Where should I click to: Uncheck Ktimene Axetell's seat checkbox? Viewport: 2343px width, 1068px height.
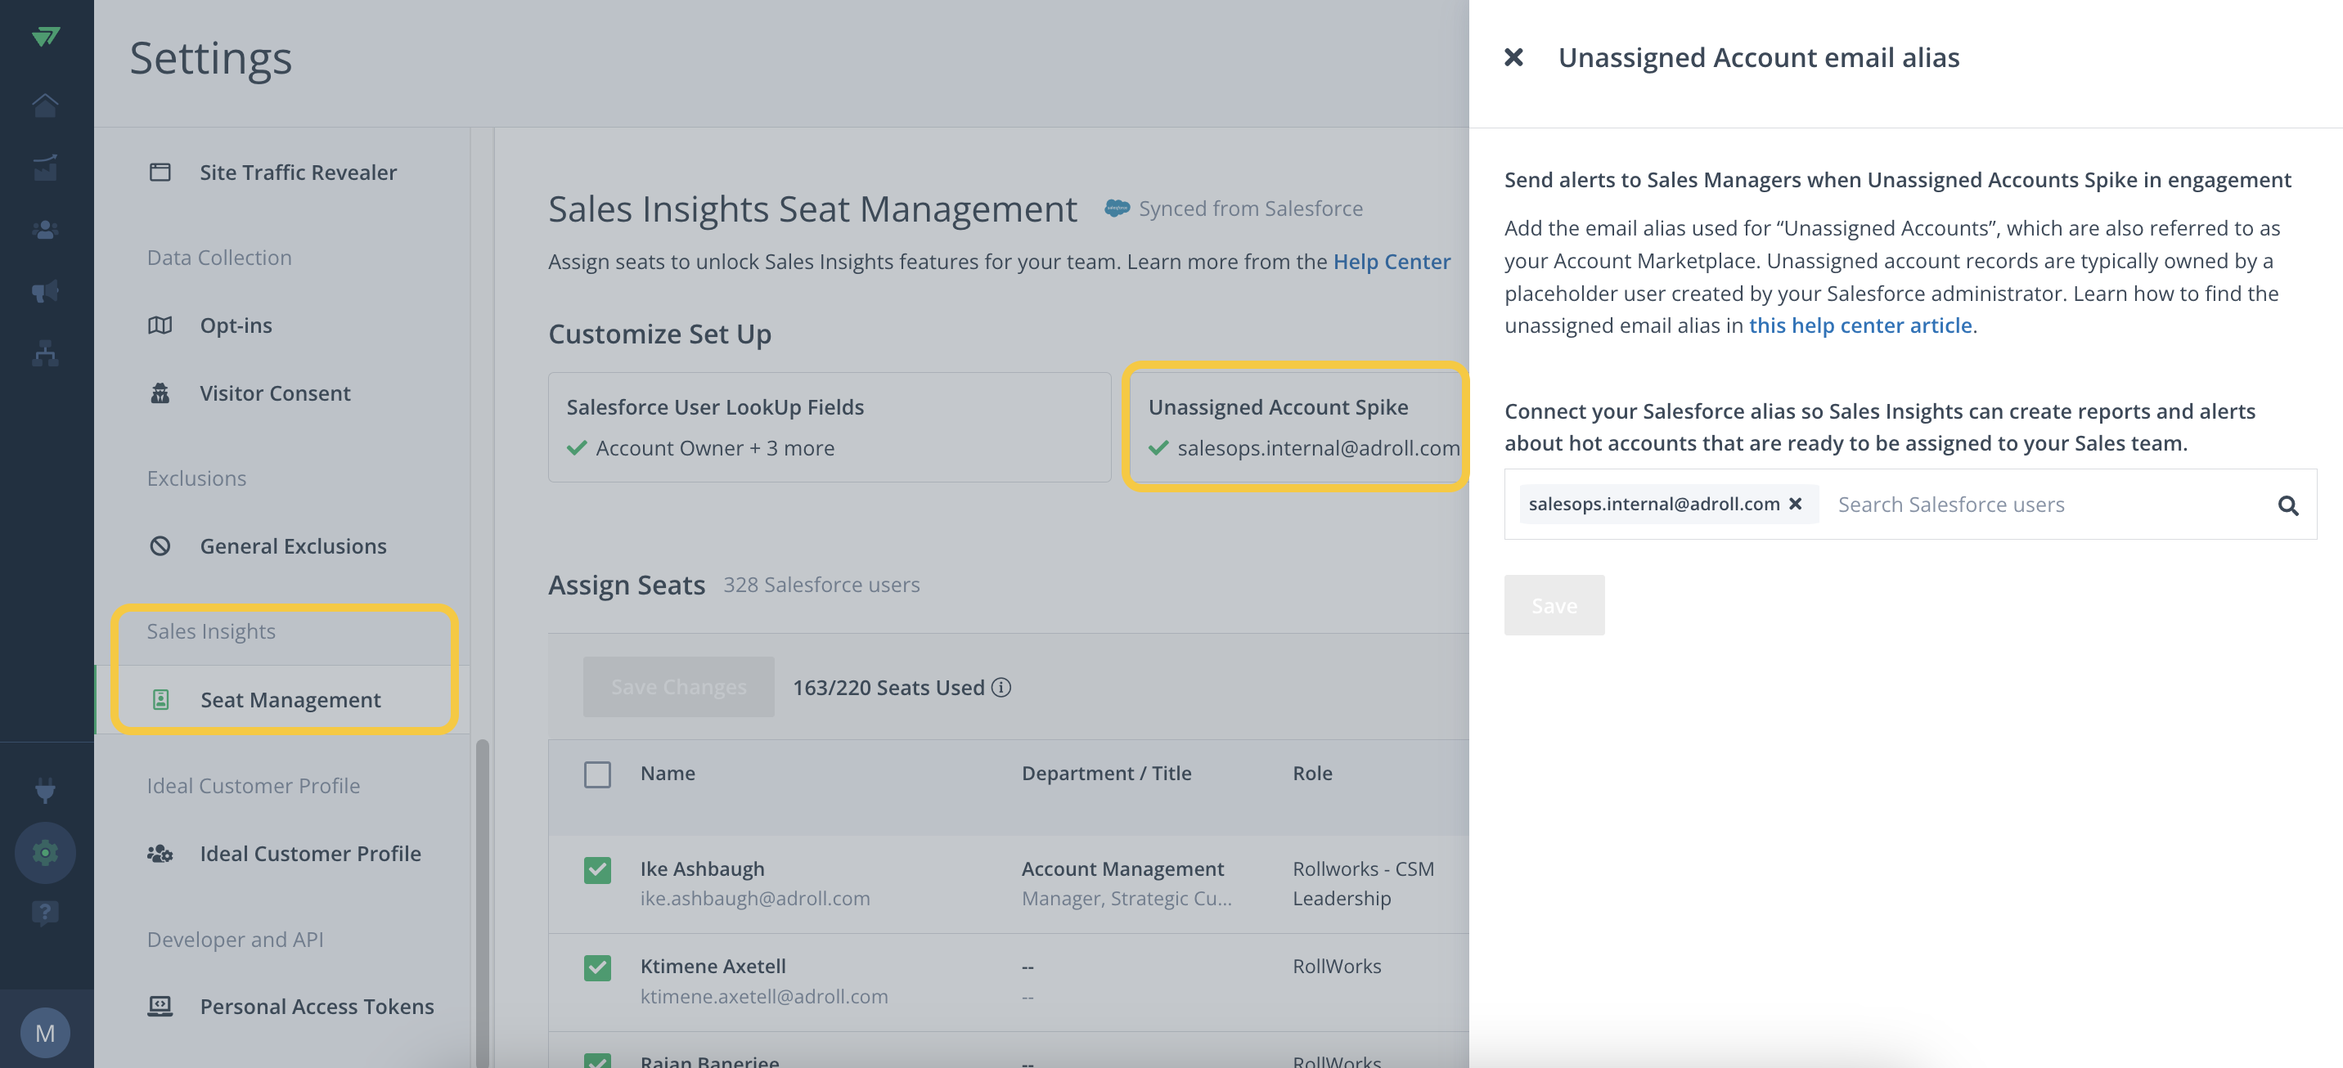tap(597, 967)
